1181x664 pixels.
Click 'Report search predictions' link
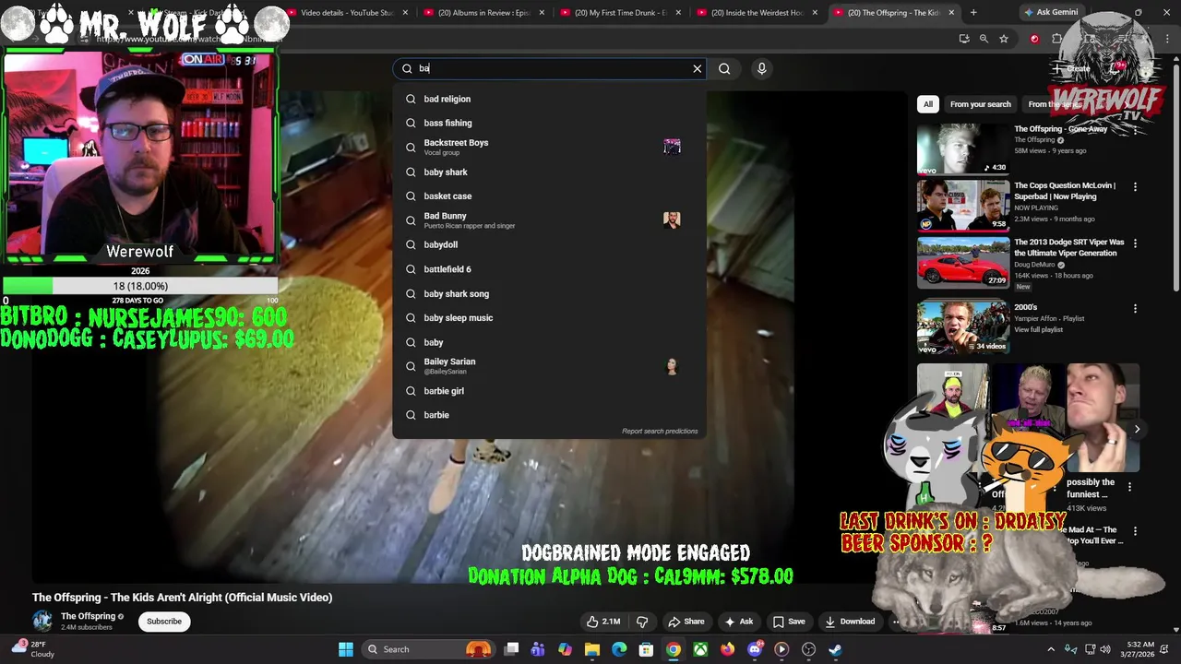(660, 431)
